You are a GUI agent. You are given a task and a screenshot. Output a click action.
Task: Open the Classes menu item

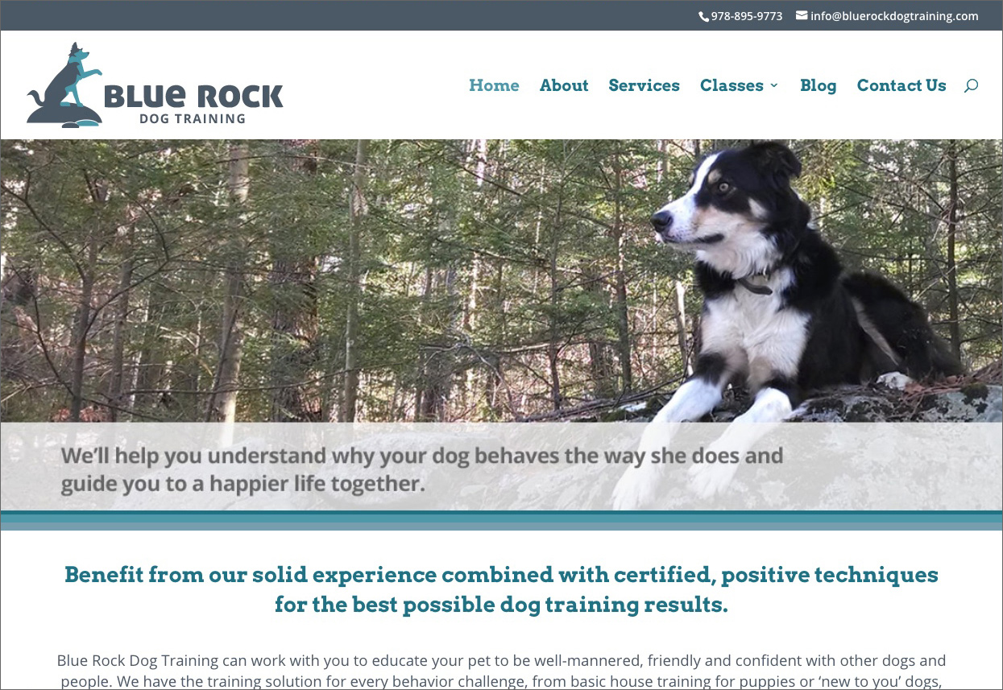[732, 85]
